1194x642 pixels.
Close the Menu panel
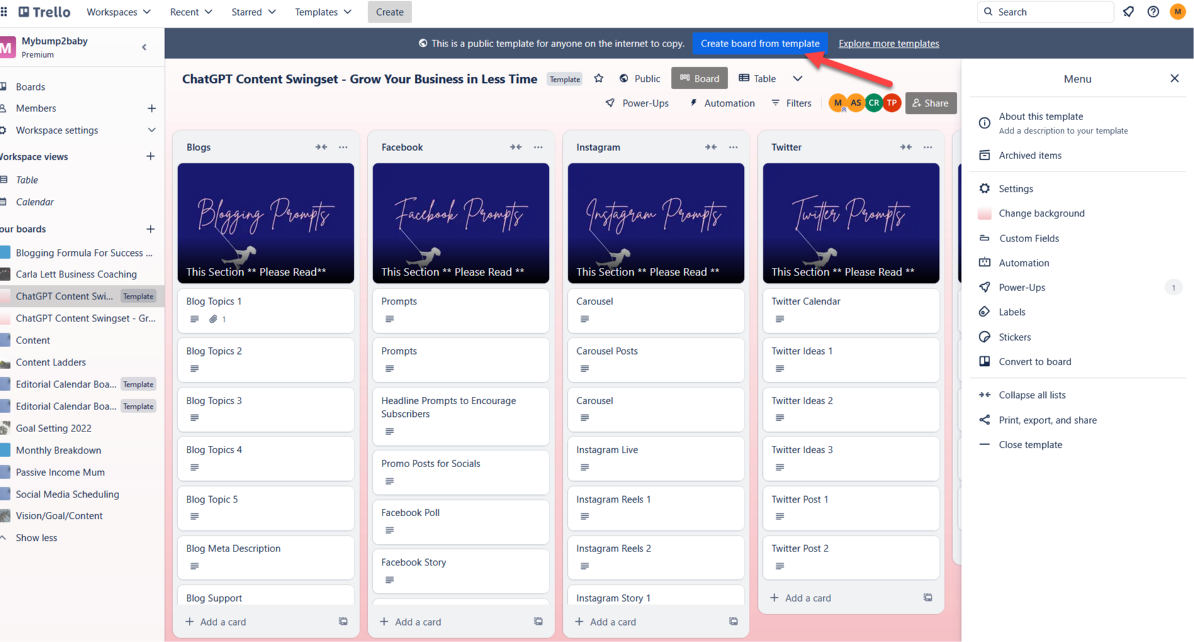[1174, 79]
